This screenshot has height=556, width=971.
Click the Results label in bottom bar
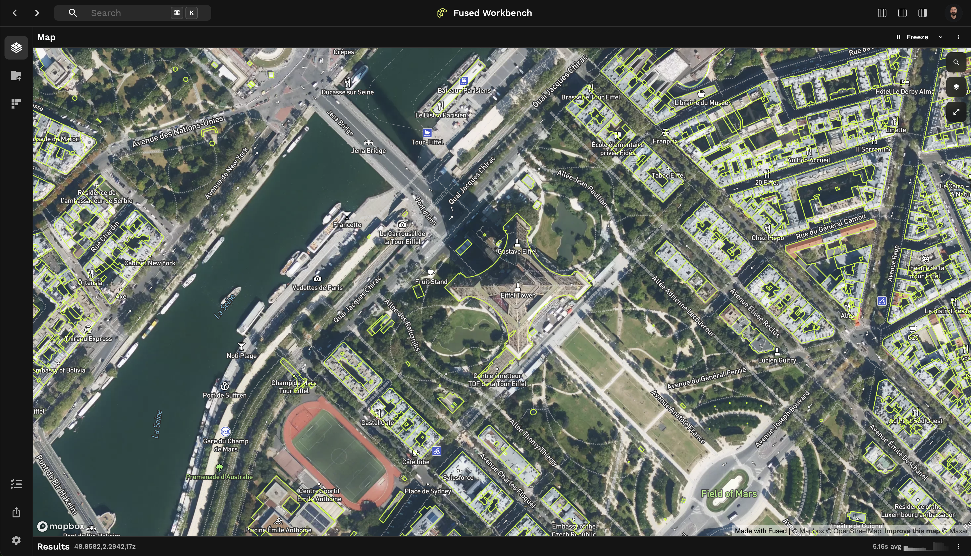pyautogui.click(x=53, y=546)
